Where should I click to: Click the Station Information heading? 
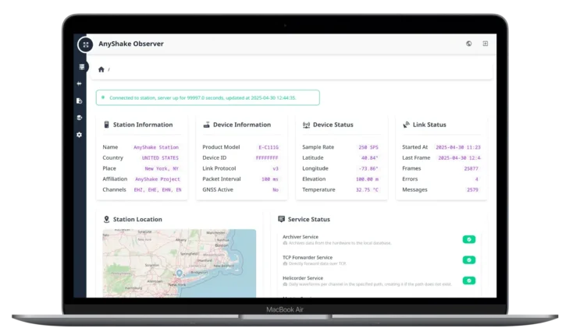(x=143, y=125)
